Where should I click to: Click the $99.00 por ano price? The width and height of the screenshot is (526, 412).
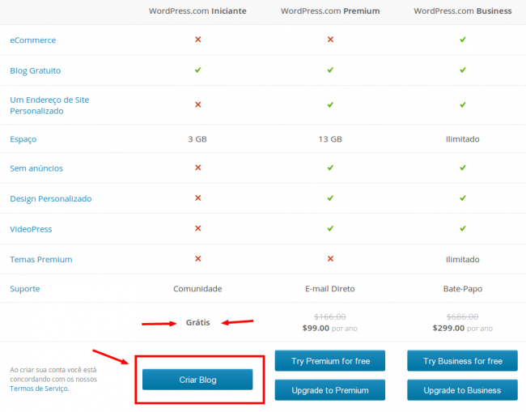(329, 328)
